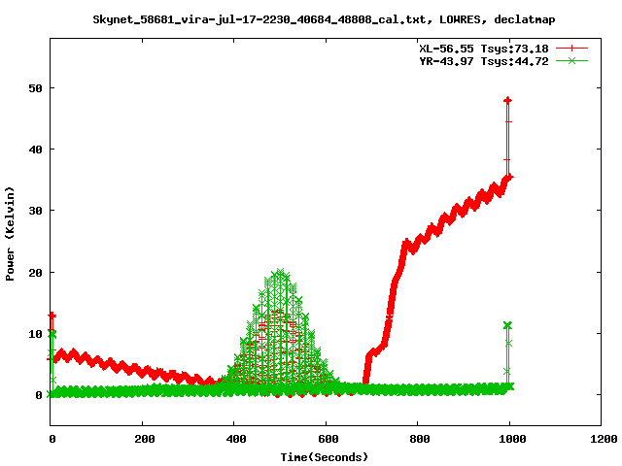Click the Power (Kelvin) y-axis label
Viewport: 622px width, 466px height.
click(10, 233)
